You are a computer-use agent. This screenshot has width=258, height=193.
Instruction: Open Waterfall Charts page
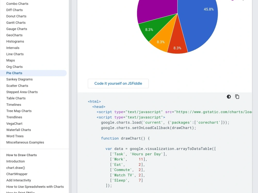coord(19,130)
